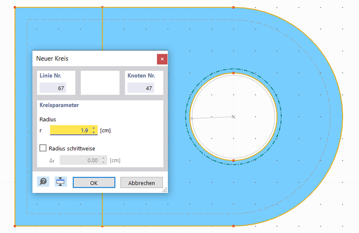Click the circle center cross marker

[x=233, y=117]
